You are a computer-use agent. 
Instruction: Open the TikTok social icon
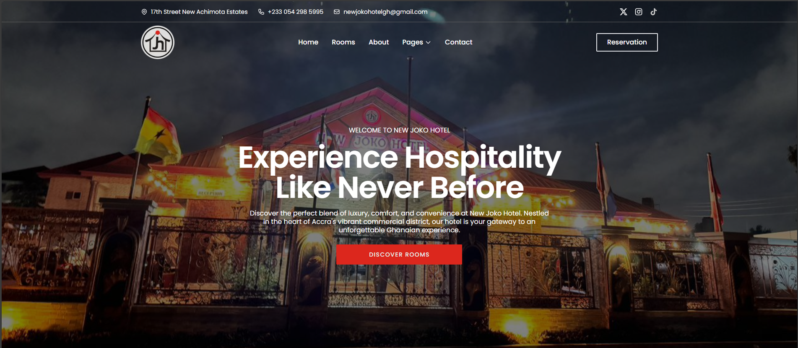pos(654,12)
